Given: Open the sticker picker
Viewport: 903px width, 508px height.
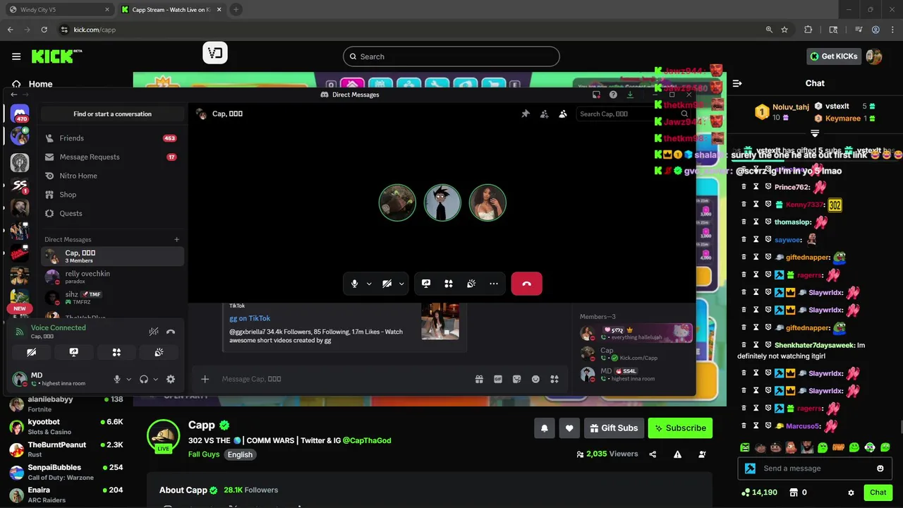Looking at the screenshot, I should point(516,379).
